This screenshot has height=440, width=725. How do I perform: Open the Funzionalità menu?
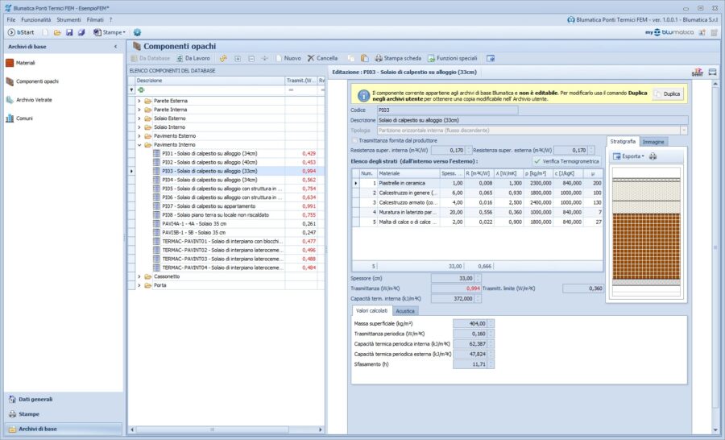(x=35, y=19)
